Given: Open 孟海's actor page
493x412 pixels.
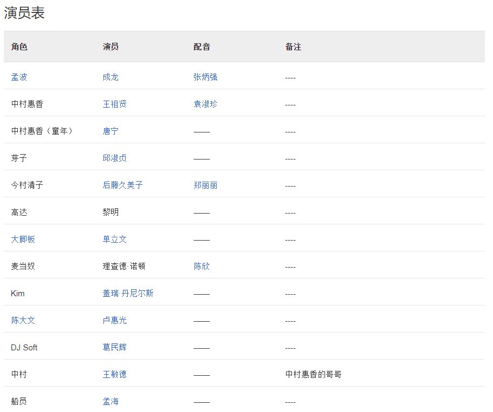Looking at the screenshot, I should 111,401.
